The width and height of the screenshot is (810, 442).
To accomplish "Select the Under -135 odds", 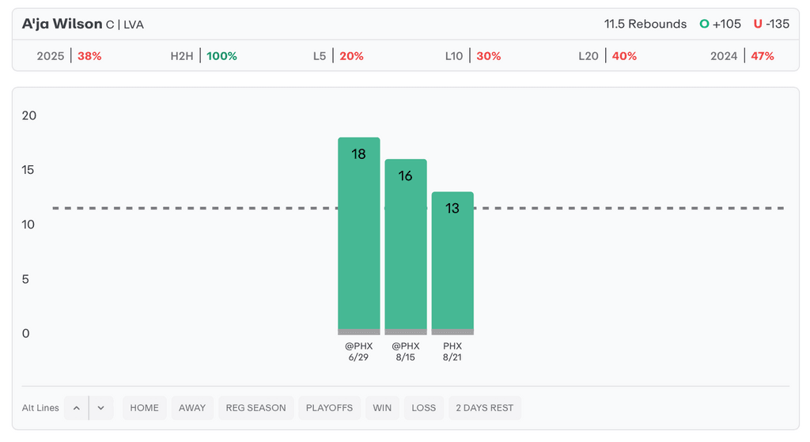I will [771, 24].
